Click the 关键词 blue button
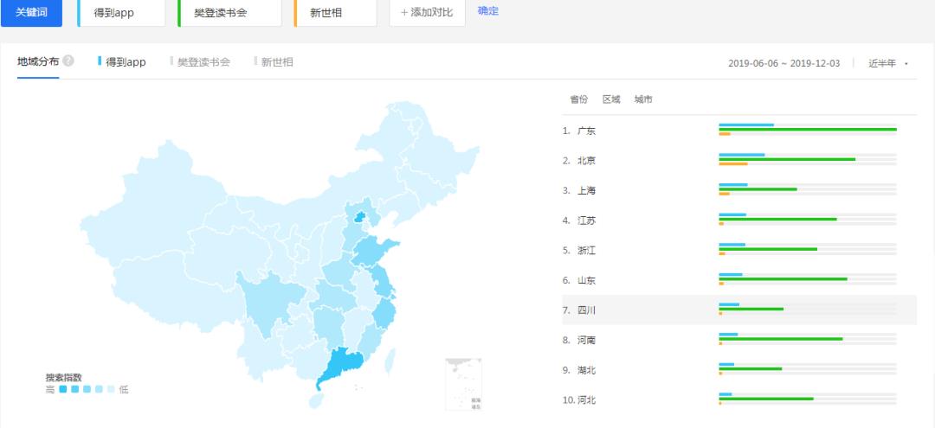 31,12
